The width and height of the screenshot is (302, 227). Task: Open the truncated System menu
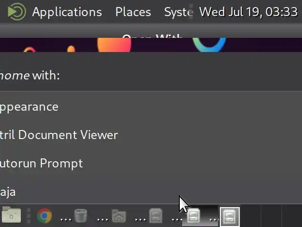coord(178,12)
